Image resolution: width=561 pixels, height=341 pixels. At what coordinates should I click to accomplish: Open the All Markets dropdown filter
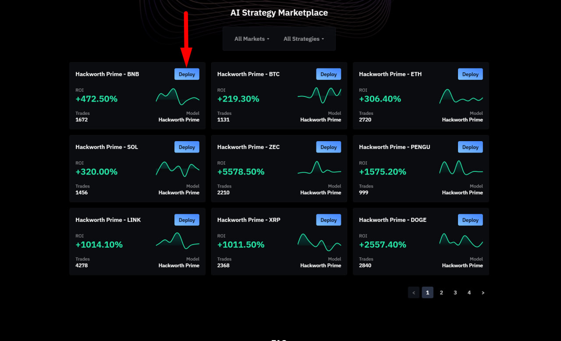tap(252, 39)
